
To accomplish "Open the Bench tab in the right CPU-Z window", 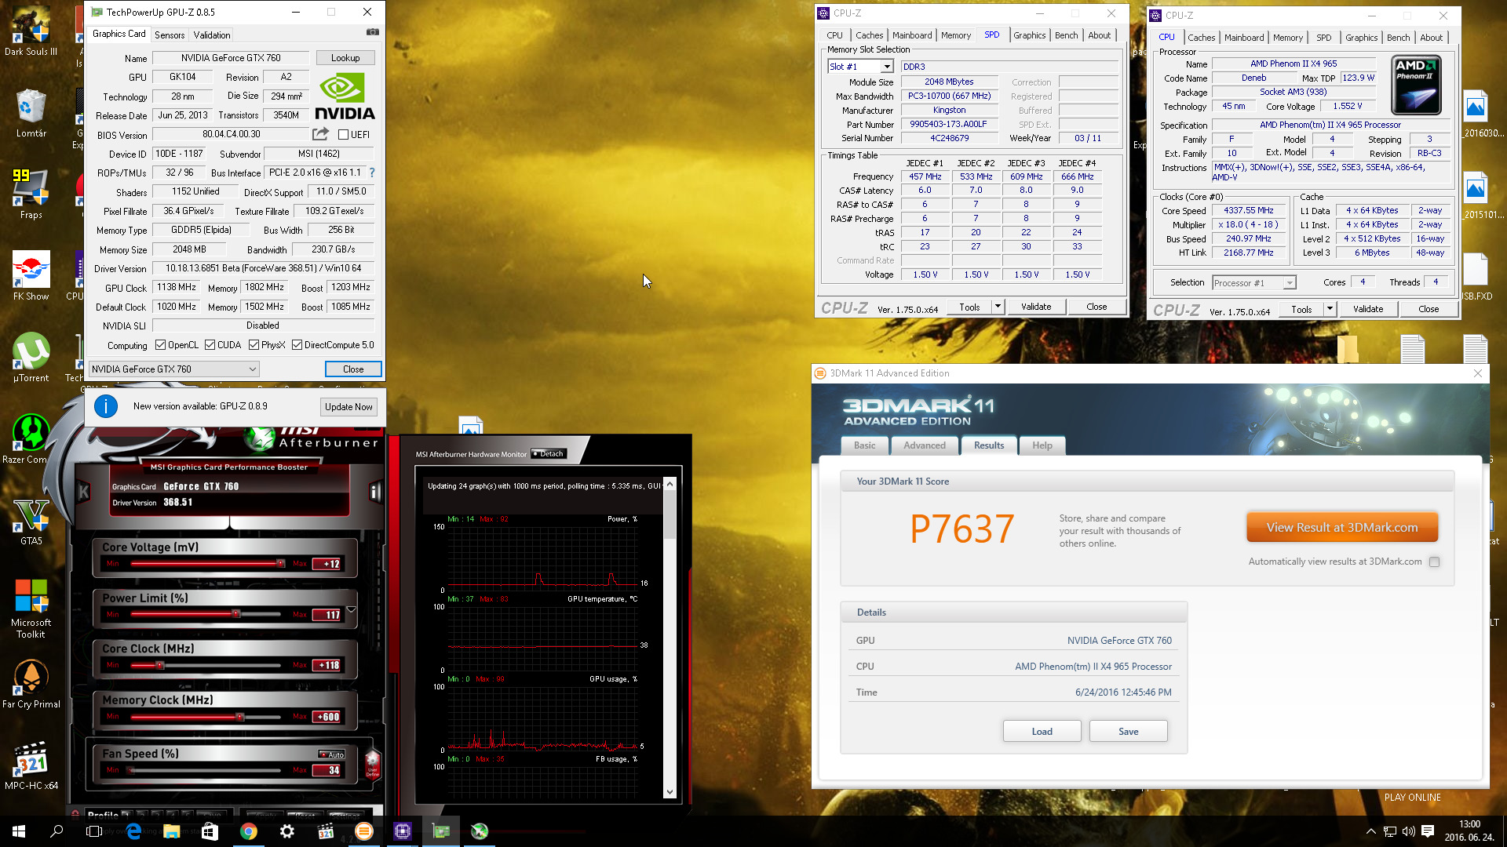I will (x=1398, y=38).
